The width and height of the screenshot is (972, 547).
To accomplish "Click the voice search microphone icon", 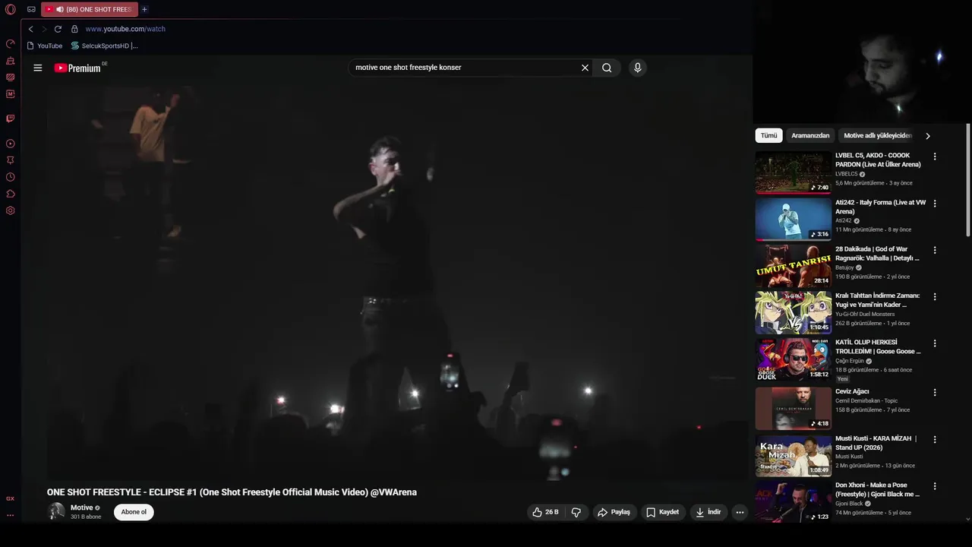I will point(637,68).
